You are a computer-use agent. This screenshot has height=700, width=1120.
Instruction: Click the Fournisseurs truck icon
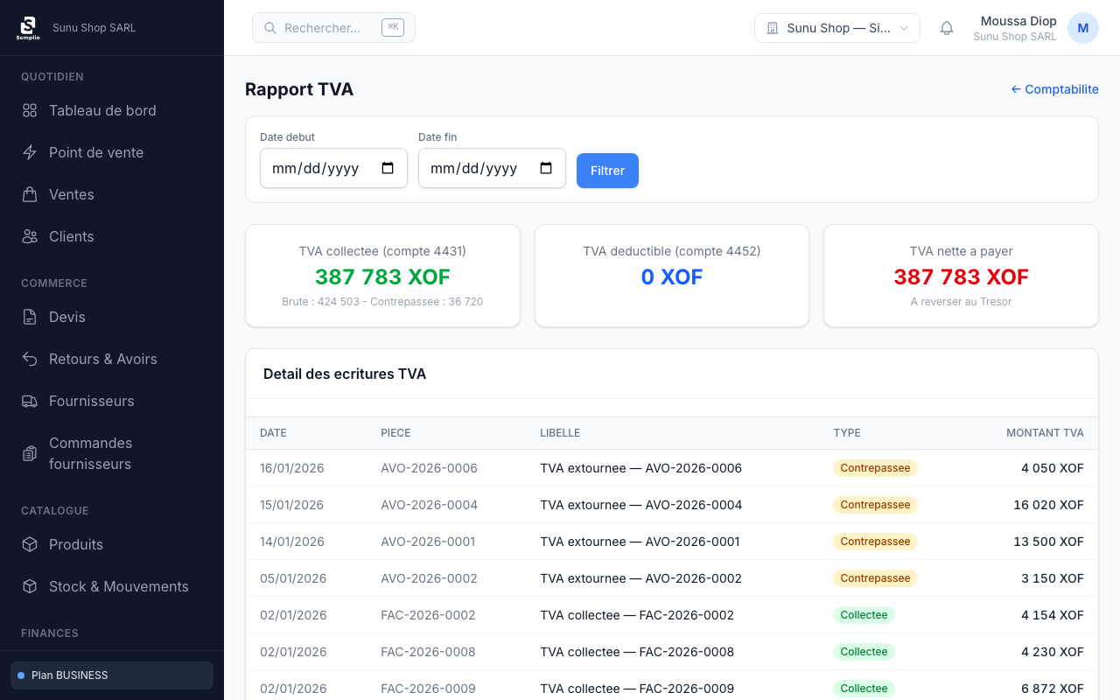[x=30, y=401]
